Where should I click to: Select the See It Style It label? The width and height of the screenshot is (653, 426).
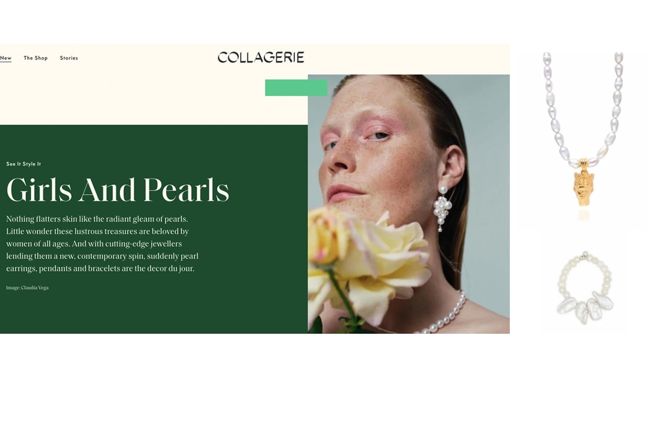tap(24, 164)
